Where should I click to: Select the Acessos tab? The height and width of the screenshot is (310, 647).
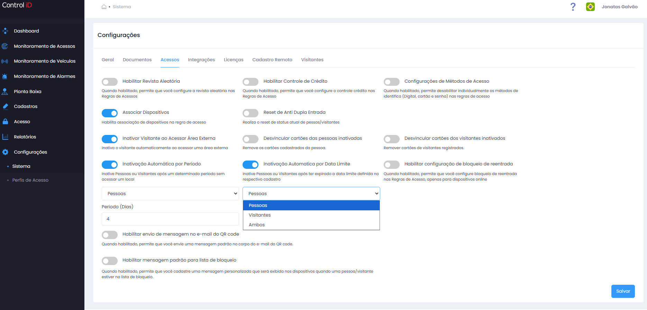click(170, 60)
